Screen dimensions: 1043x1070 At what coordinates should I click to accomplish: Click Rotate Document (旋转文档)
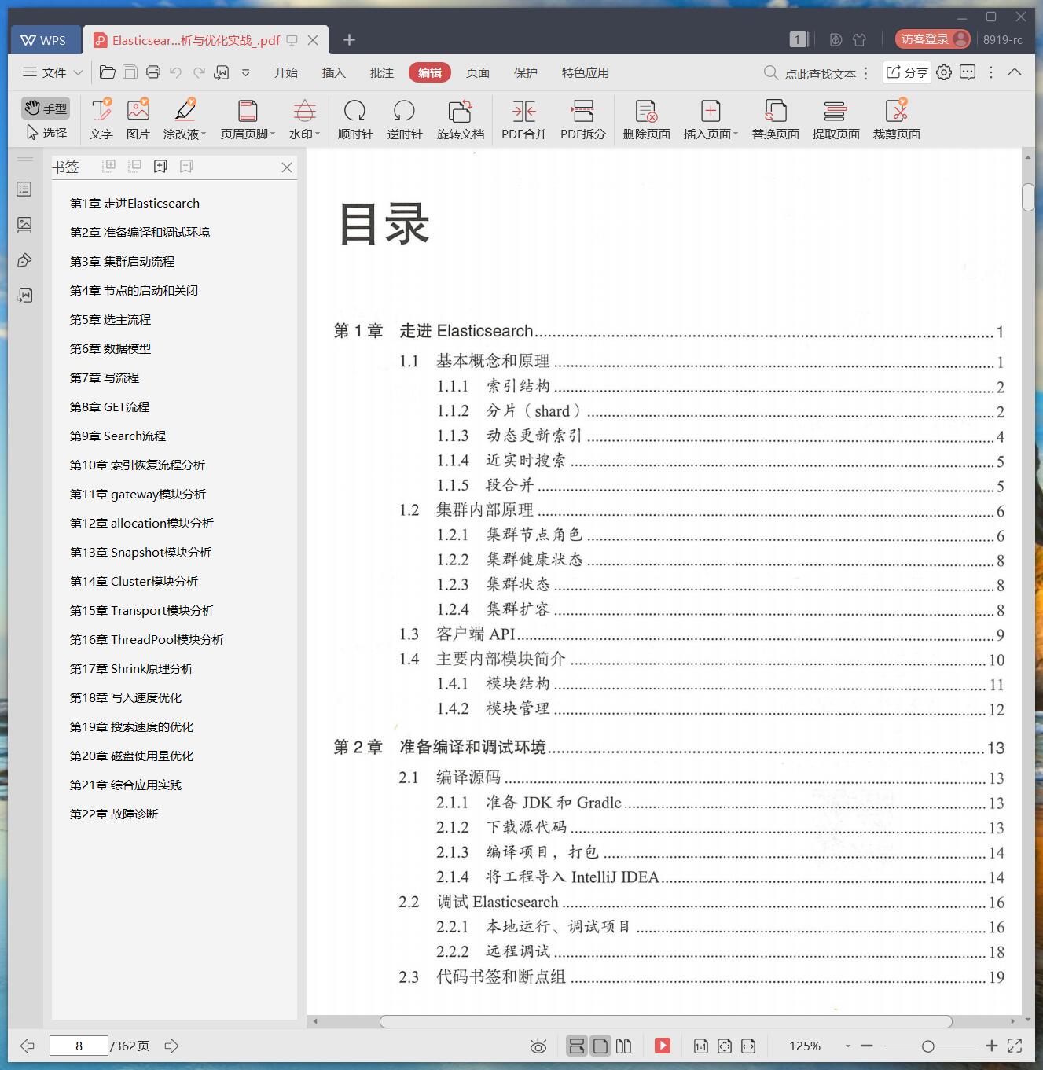point(461,119)
